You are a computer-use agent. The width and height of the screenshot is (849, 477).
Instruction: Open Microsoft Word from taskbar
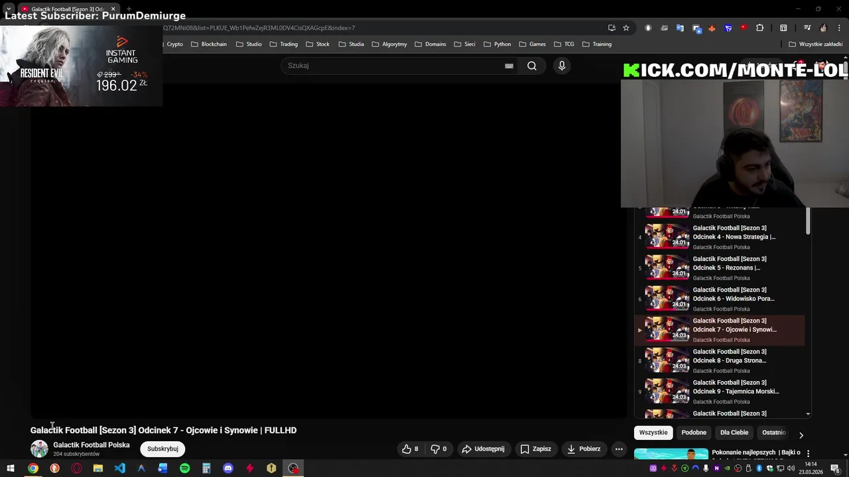pos(163,468)
